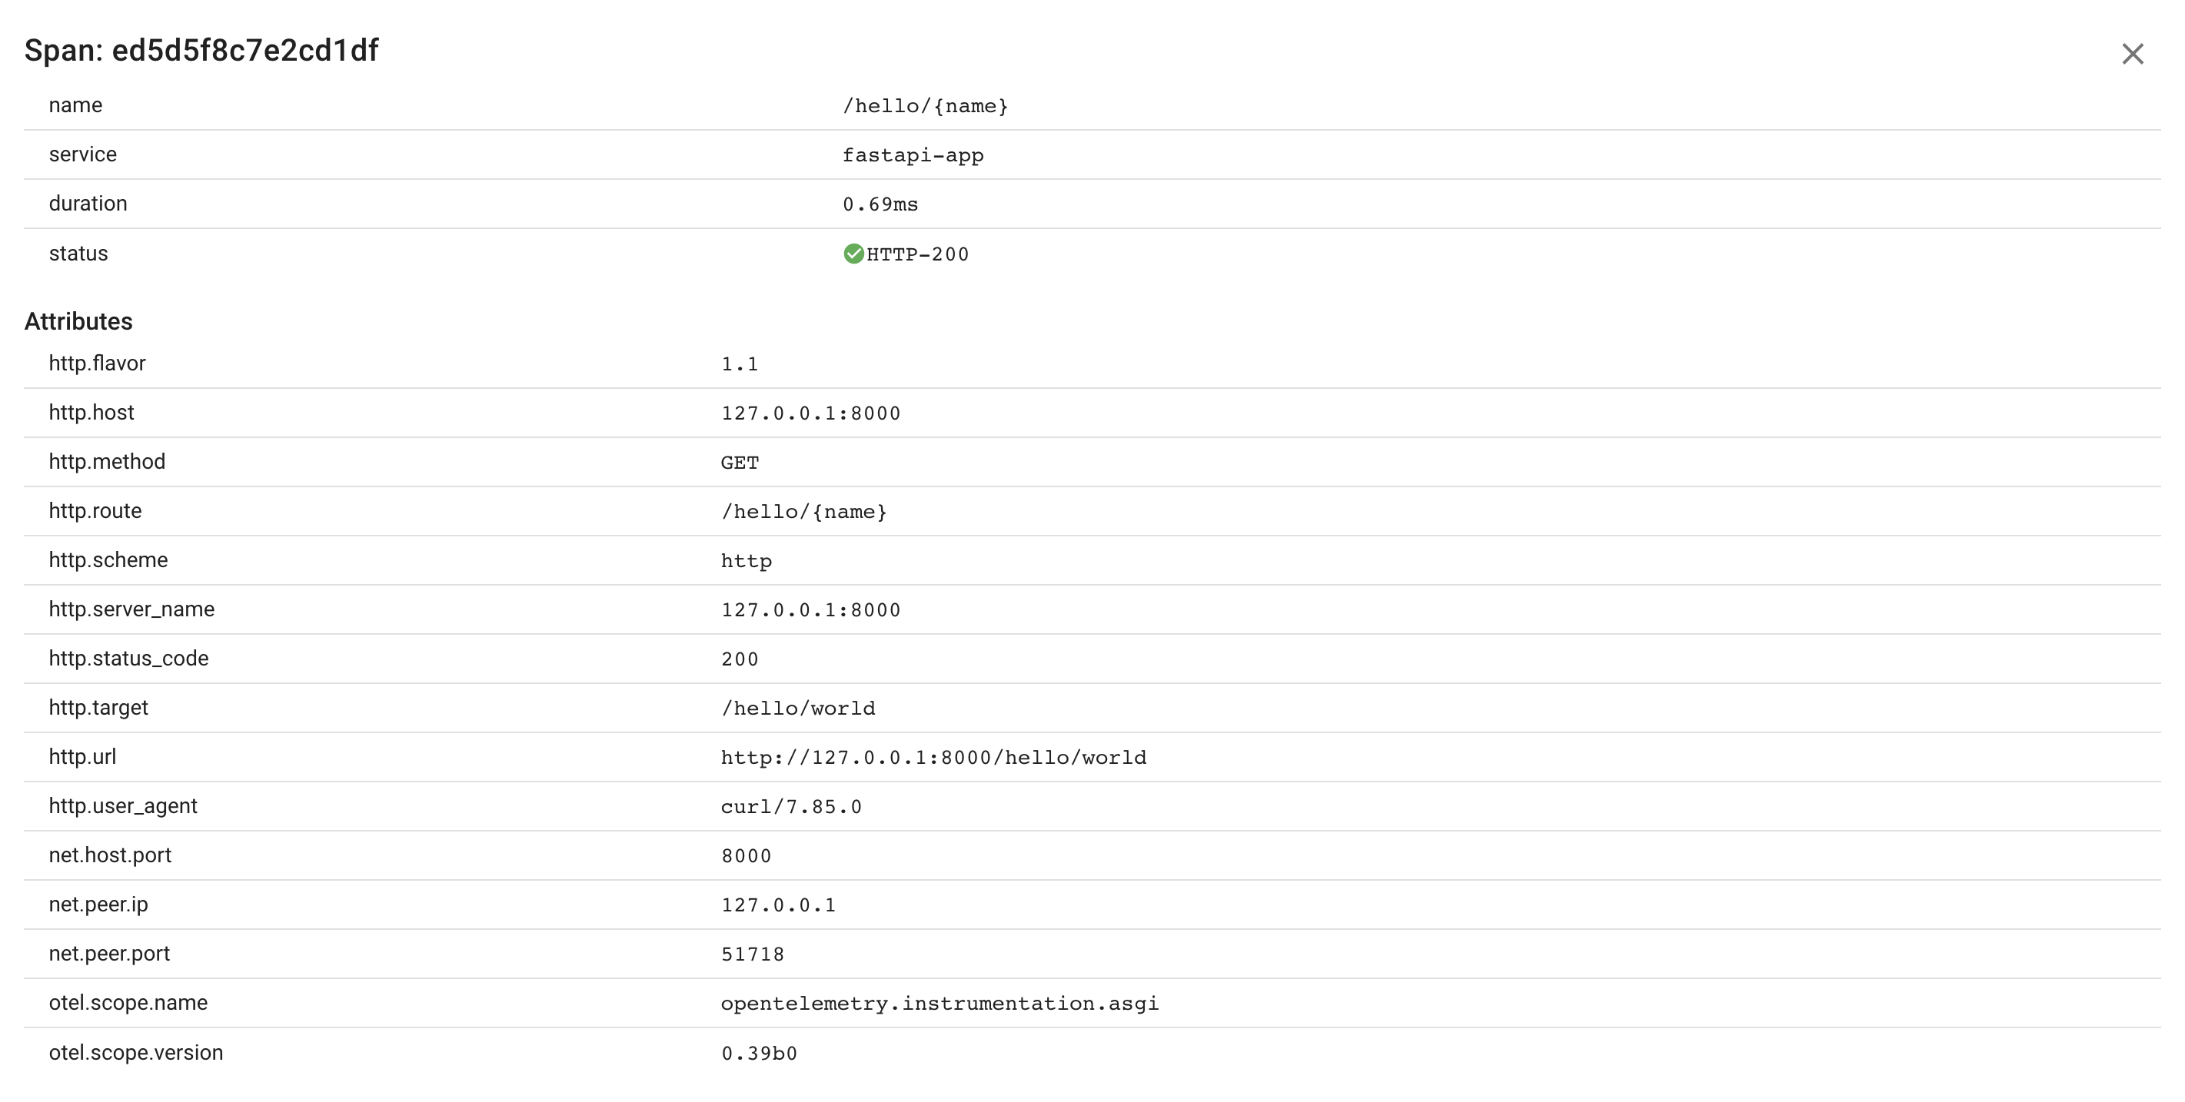Click the Attributes section heading

(x=78, y=321)
